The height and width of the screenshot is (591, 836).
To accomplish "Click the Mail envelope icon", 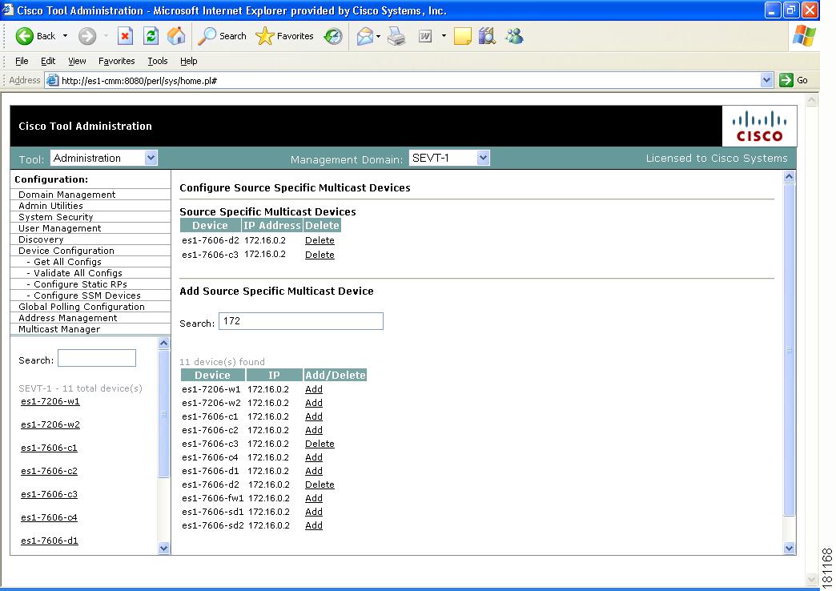I will pos(364,36).
